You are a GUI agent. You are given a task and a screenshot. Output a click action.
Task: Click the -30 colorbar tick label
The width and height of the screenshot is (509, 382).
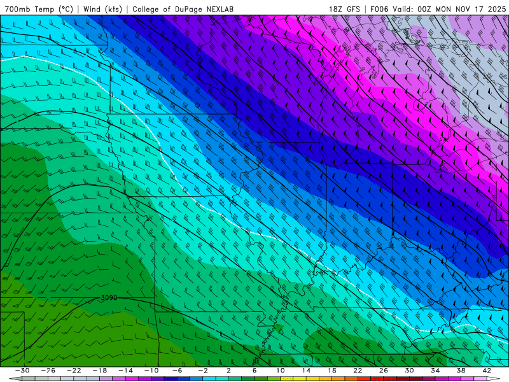[22, 371]
